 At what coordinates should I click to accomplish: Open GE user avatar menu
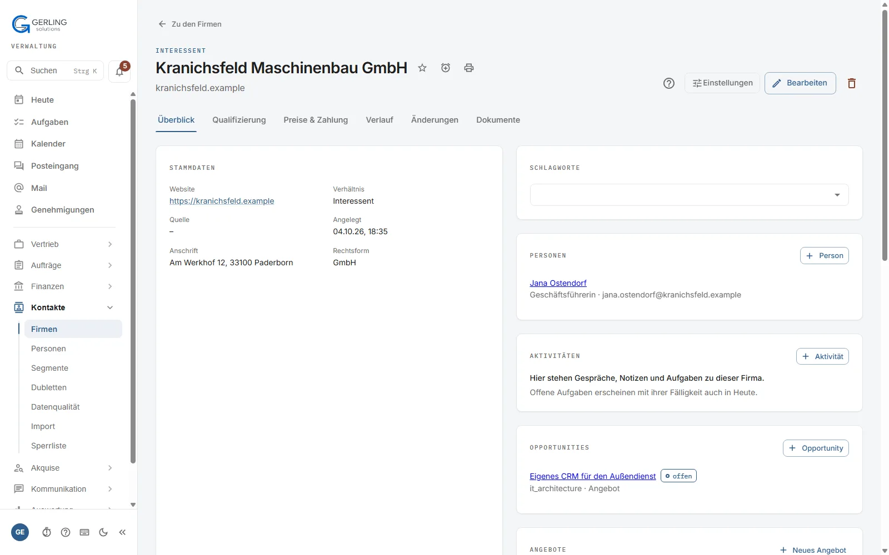20,532
